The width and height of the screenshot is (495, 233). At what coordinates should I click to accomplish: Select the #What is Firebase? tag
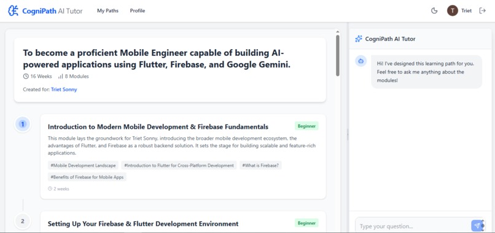click(x=260, y=165)
